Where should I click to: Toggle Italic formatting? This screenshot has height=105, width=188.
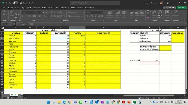tap(26, 16)
